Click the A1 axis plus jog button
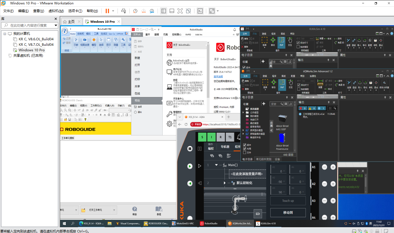The height and width of the screenshot is (233, 394). point(333,167)
